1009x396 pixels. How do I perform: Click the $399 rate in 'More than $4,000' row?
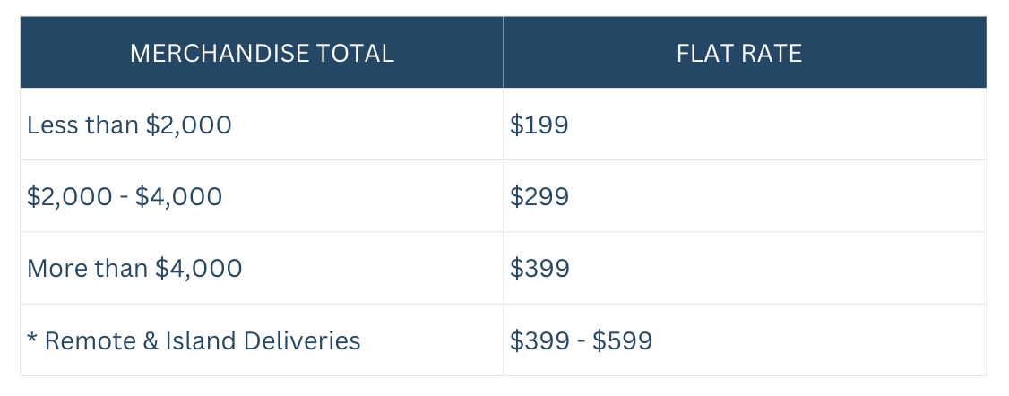coord(539,268)
